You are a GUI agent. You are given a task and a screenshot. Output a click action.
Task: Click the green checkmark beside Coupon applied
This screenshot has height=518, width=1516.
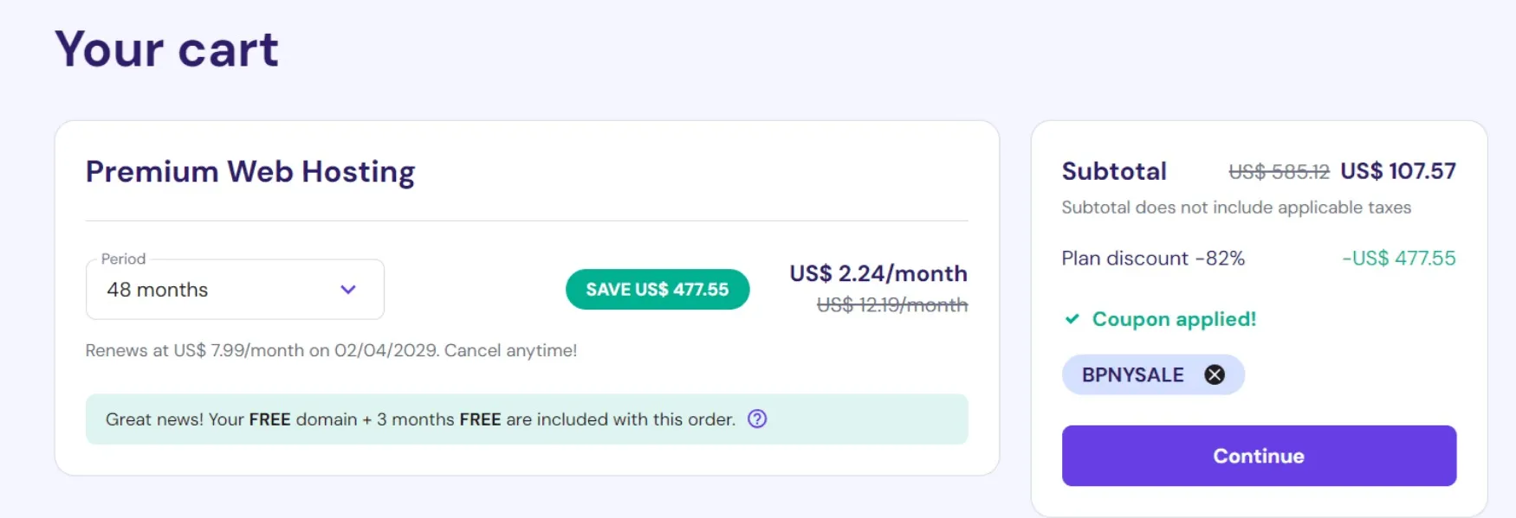[x=1073, y=319]
